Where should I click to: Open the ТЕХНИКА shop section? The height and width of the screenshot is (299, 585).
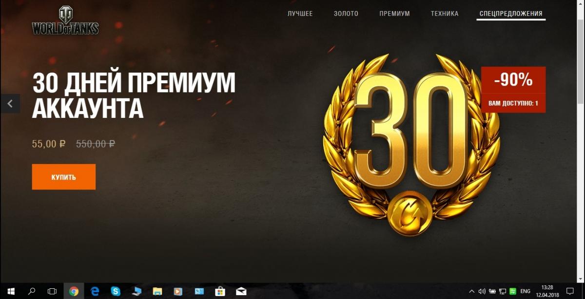(x=445, y=14)
